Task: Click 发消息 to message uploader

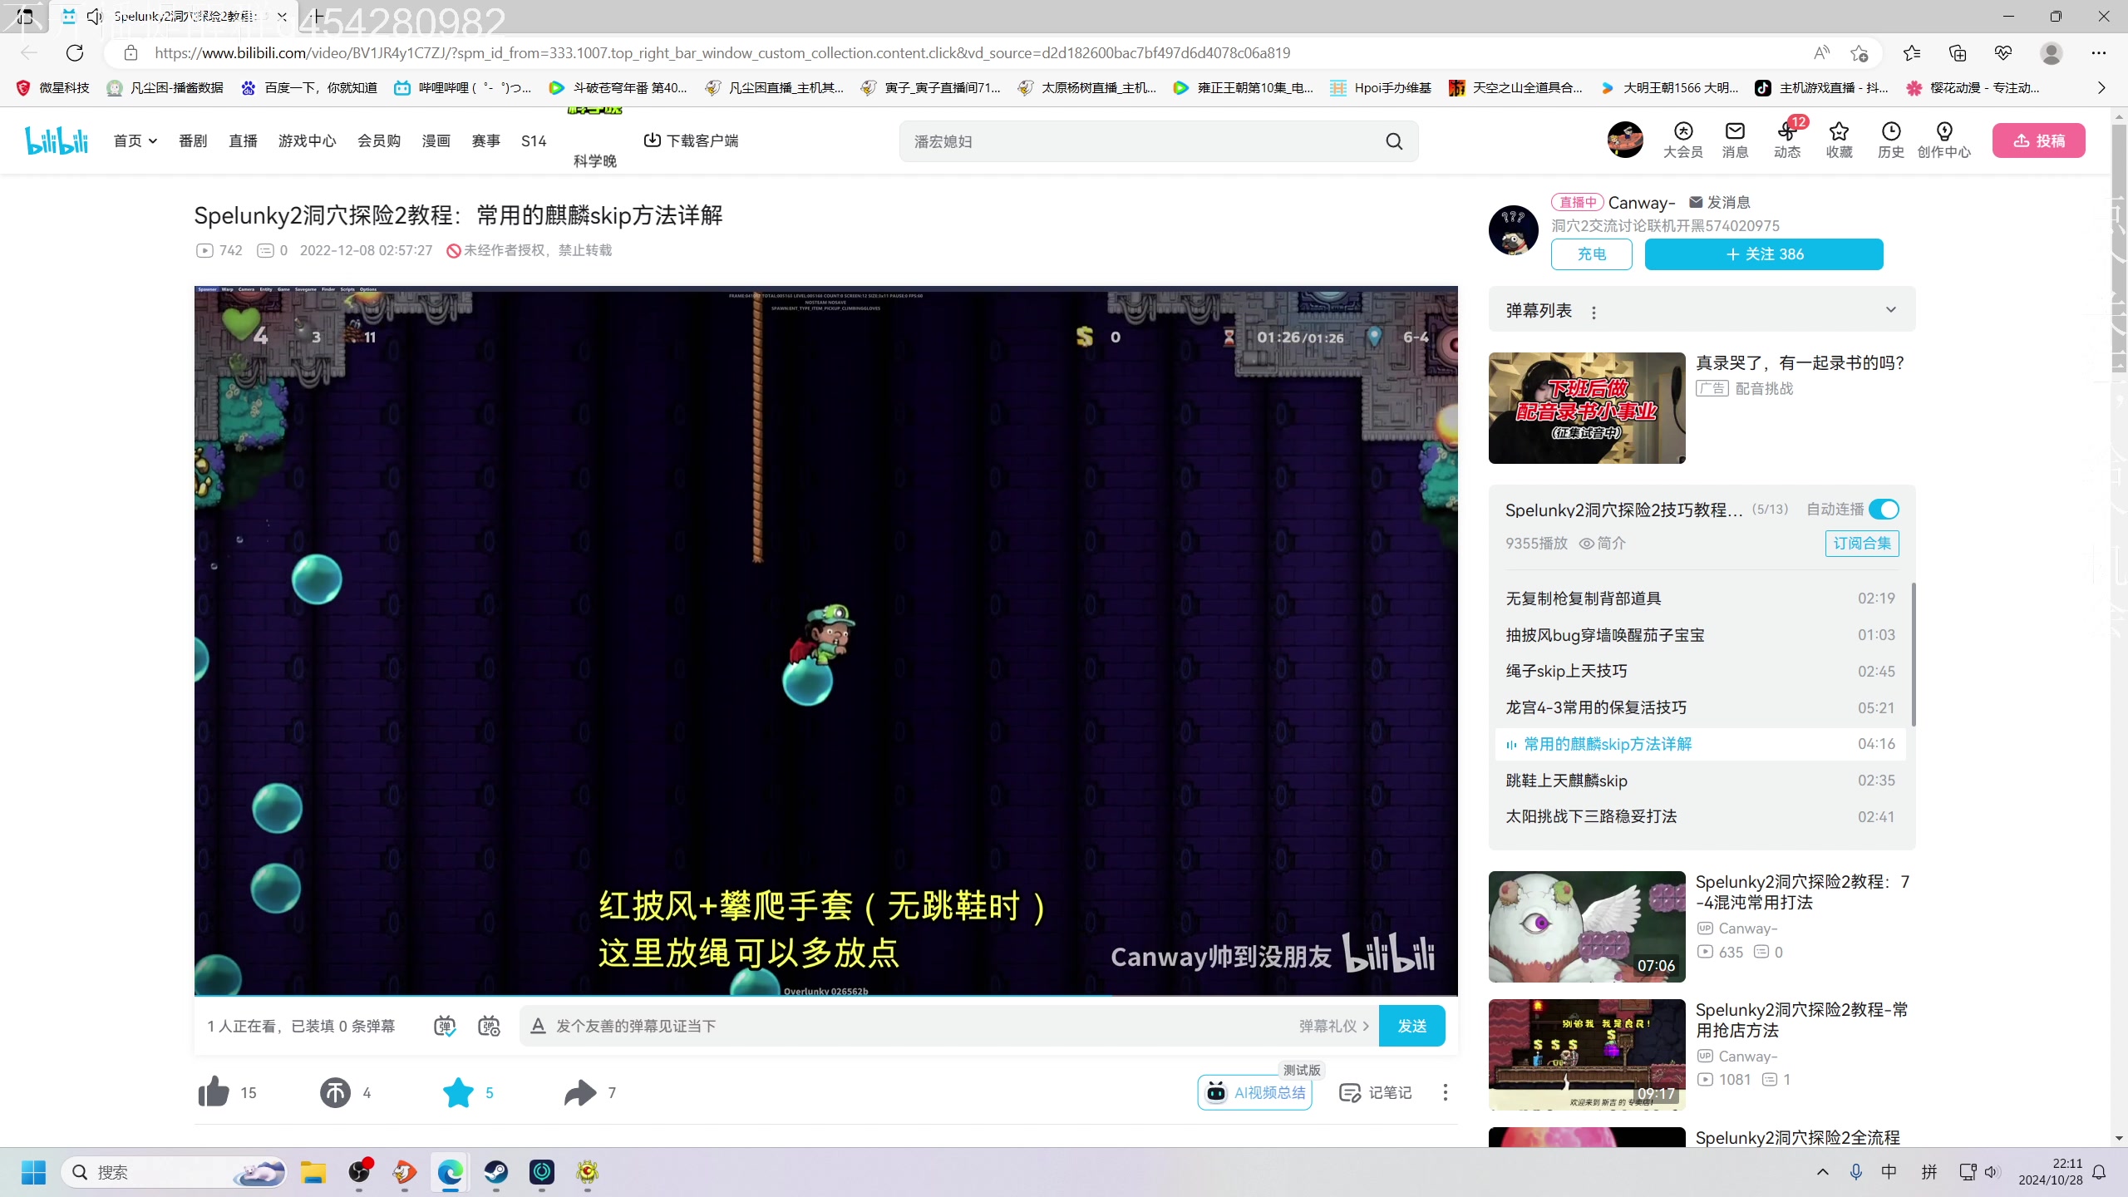Action: pos(1720,202)
